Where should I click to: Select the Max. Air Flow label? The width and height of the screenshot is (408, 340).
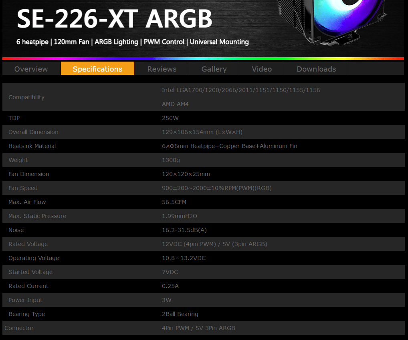pyautogui.click(x=27, y=202)
